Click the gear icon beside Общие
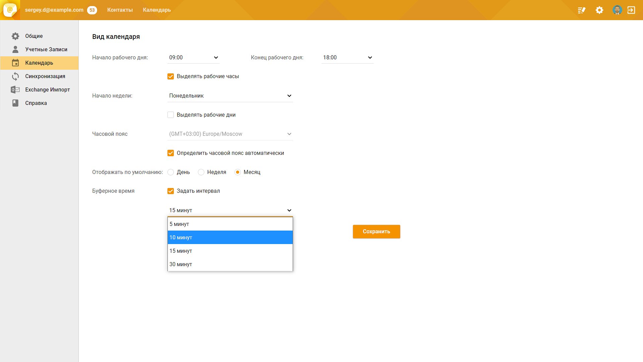This screenshot has height=362, width=643. pos(15,36)
